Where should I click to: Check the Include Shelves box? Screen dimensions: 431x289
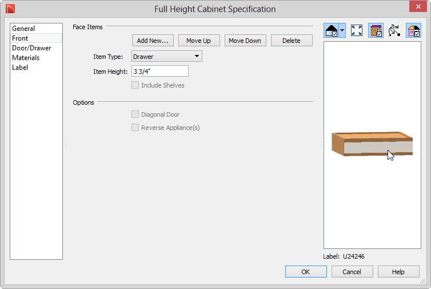(x=135, y=85)
